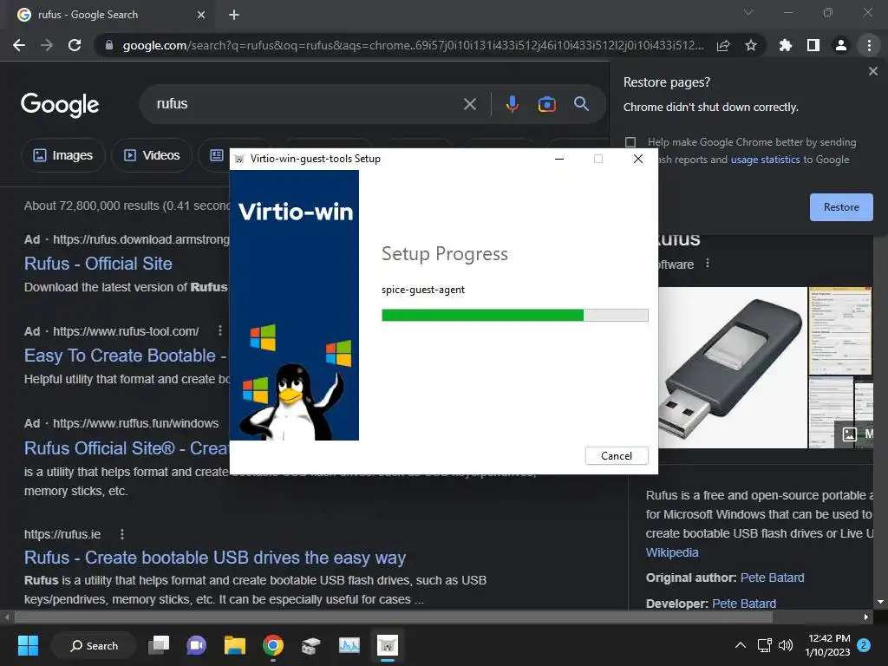Open the Wikipedia link in knowledge panel

(672, 552)
